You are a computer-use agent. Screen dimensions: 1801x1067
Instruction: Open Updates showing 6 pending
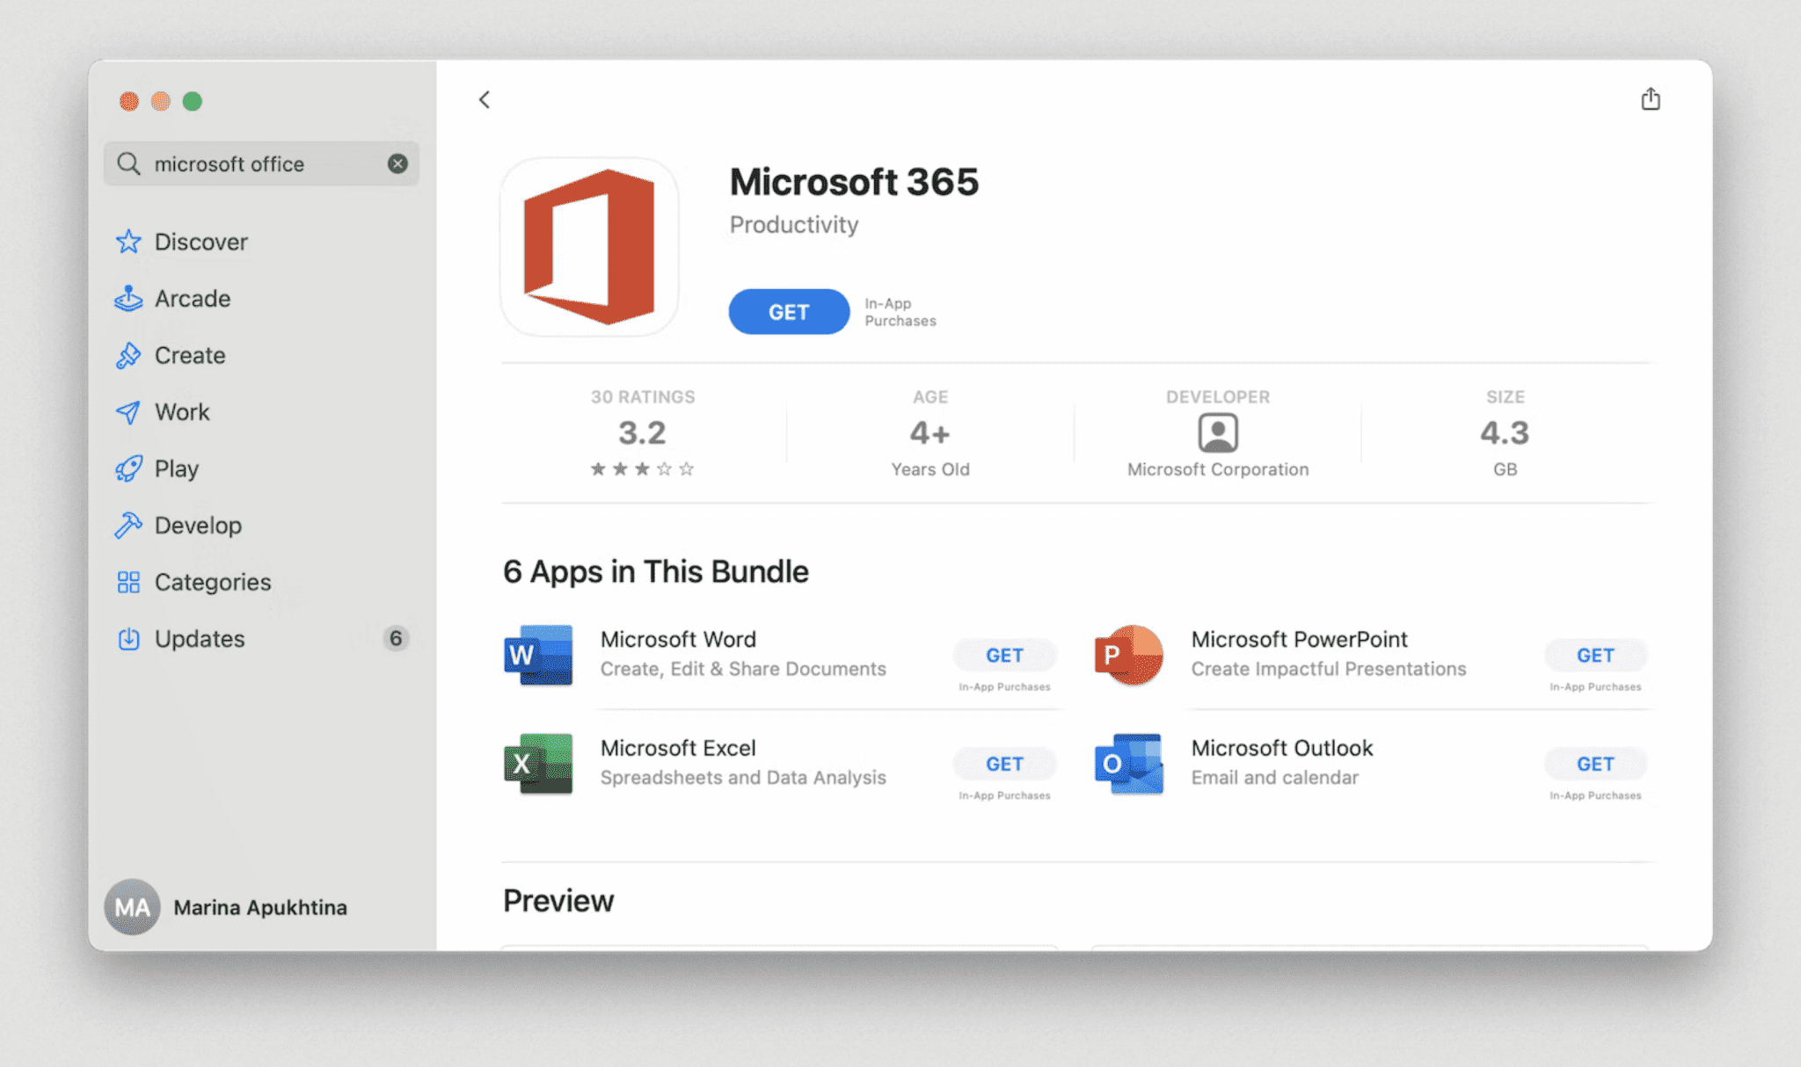(x=200, y=639)
